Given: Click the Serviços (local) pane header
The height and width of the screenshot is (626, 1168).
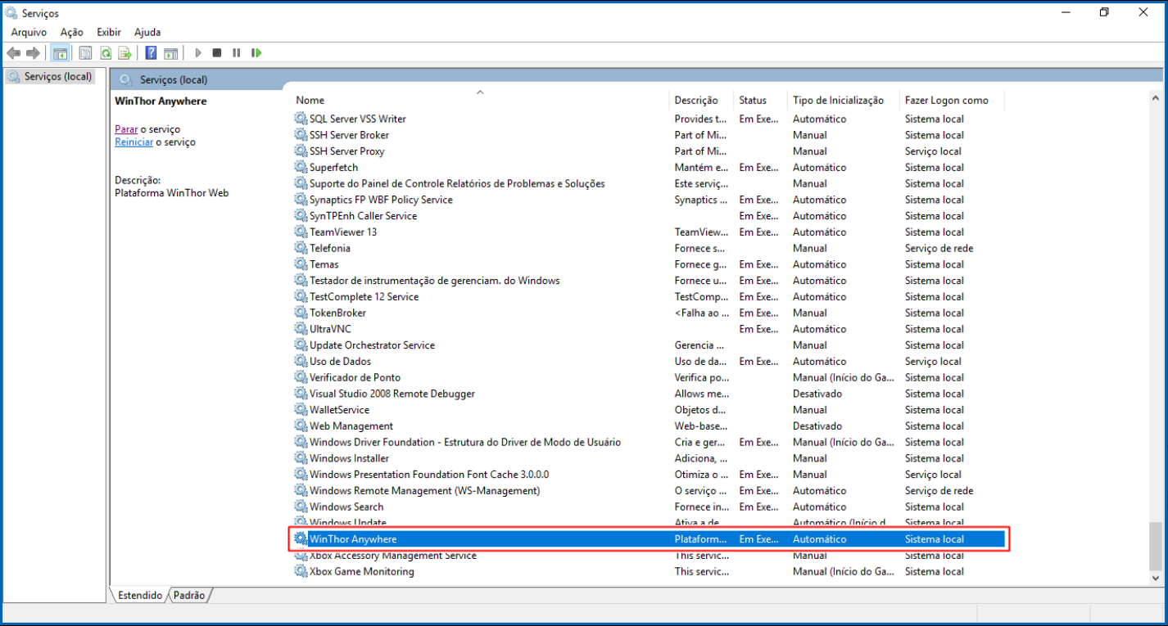Looking at the screenshot, I should coord(638,79).
